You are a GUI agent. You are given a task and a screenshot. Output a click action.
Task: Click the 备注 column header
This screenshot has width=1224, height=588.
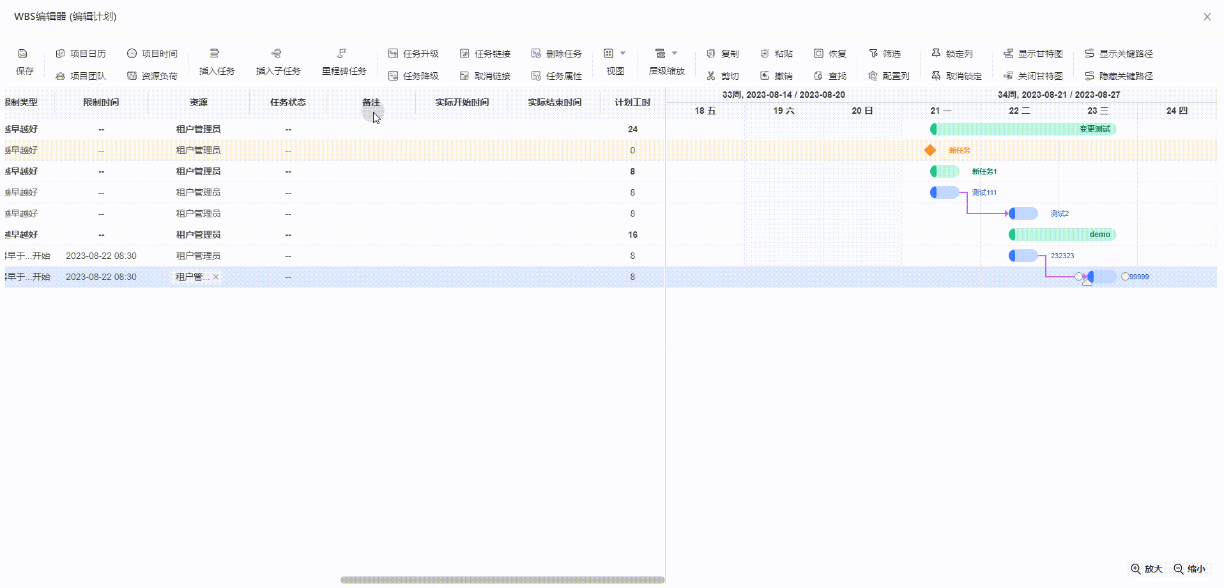(371, 102)
